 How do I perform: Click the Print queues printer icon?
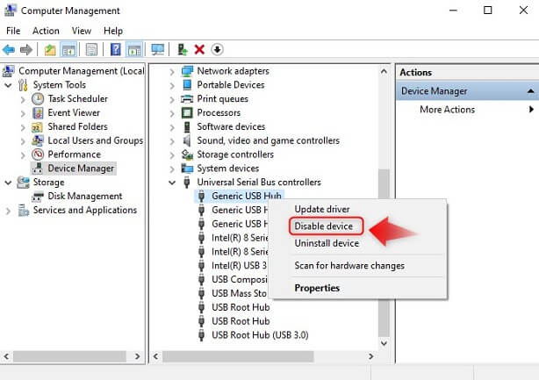(187, 99)
